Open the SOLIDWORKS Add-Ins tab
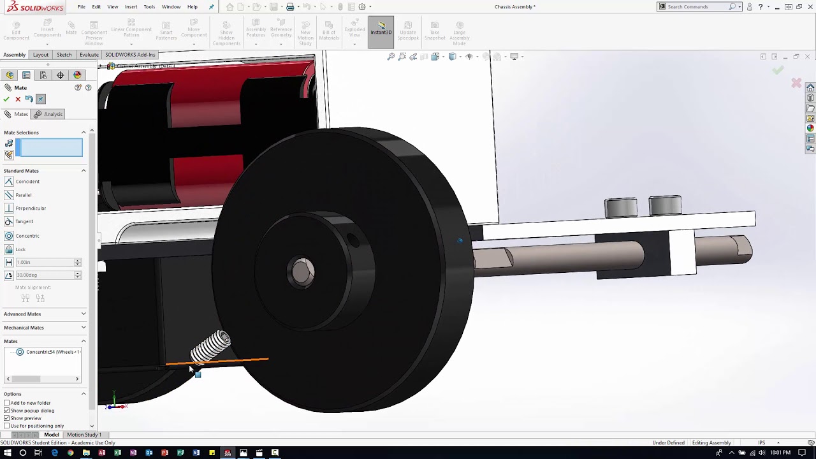The height and width of the screenshot is (459, 816). coord(130,55)
